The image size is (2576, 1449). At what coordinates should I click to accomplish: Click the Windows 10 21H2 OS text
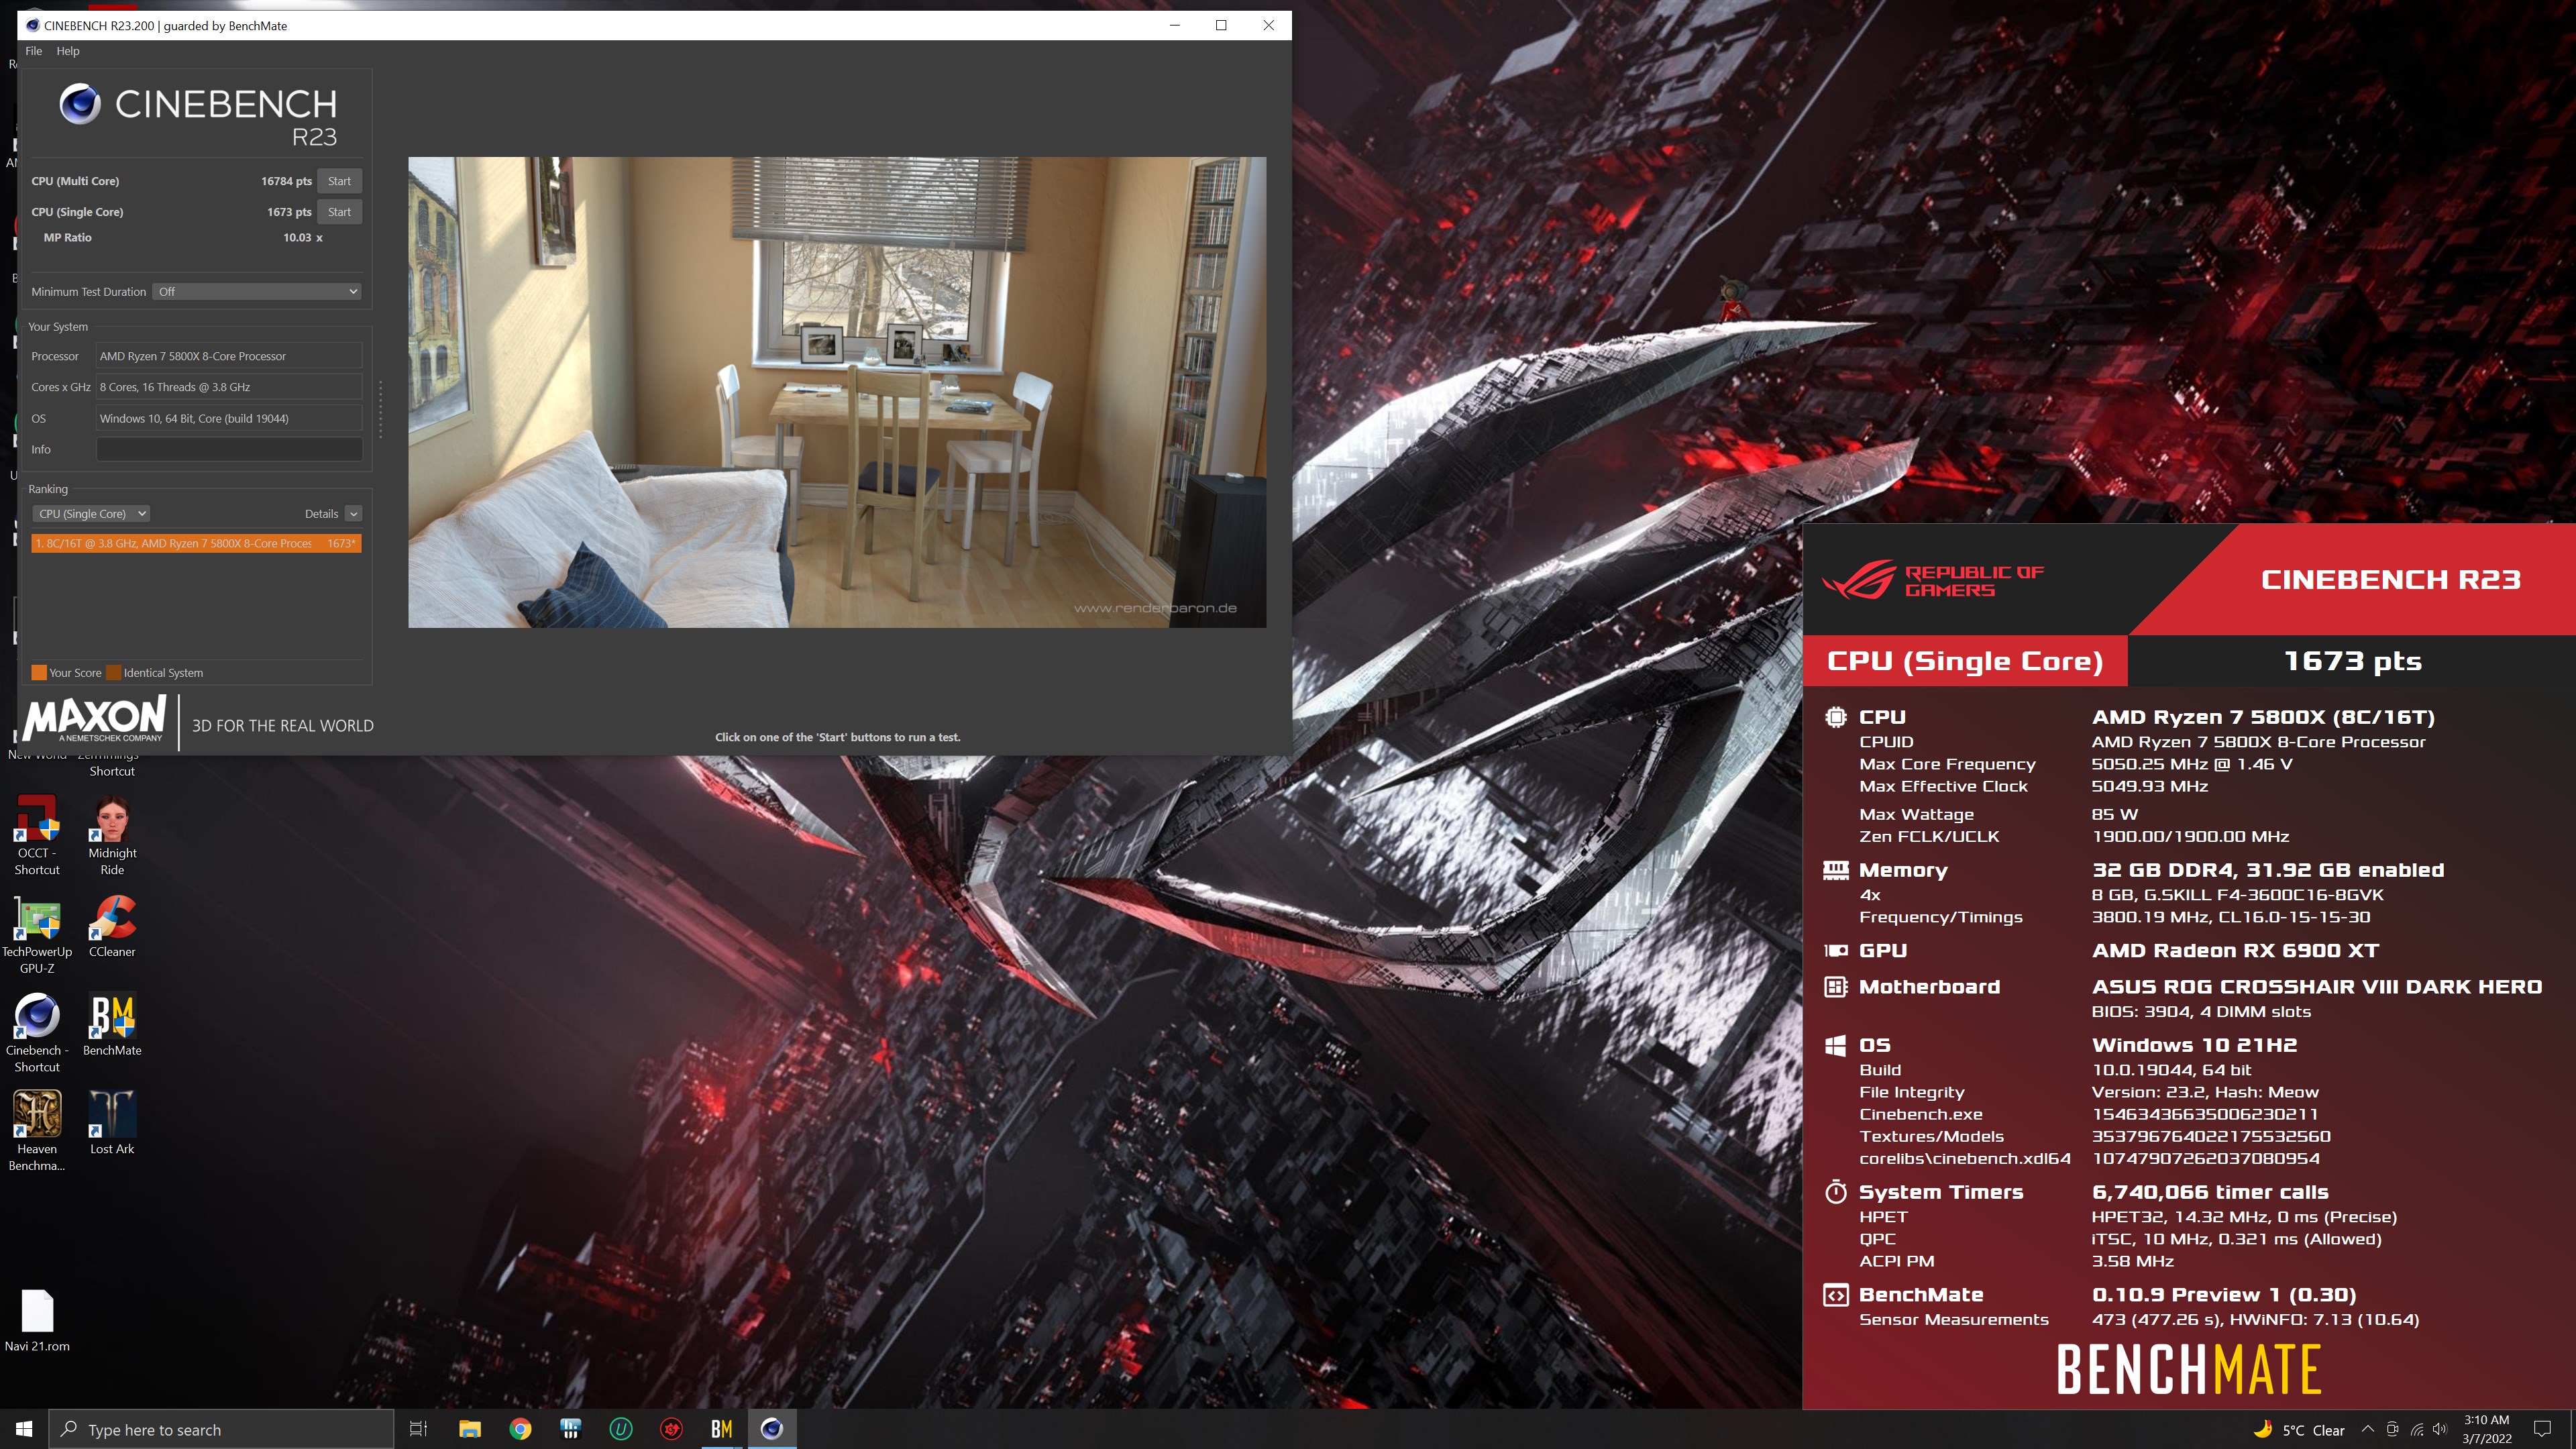click(x=2194, y=1045)
